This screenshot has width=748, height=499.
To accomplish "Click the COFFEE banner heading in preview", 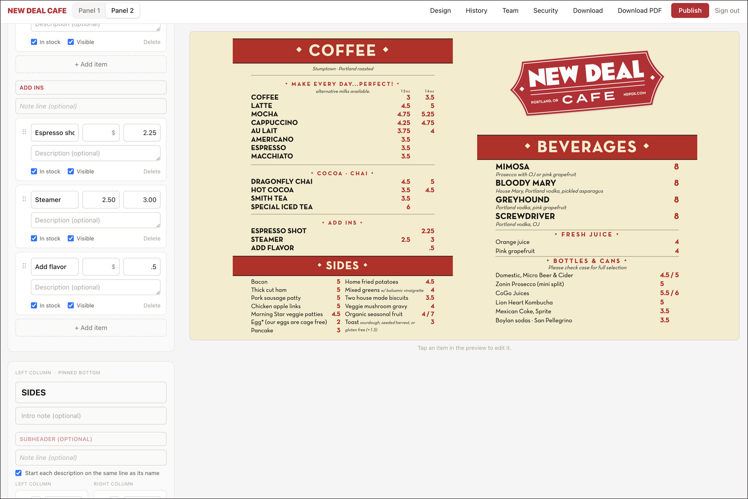I will click(343, 51).
